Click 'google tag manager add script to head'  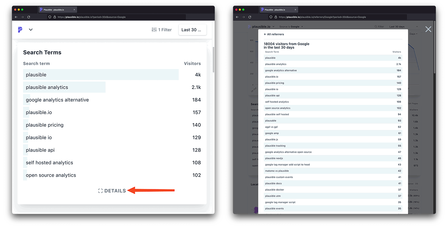tap(333, 164)
